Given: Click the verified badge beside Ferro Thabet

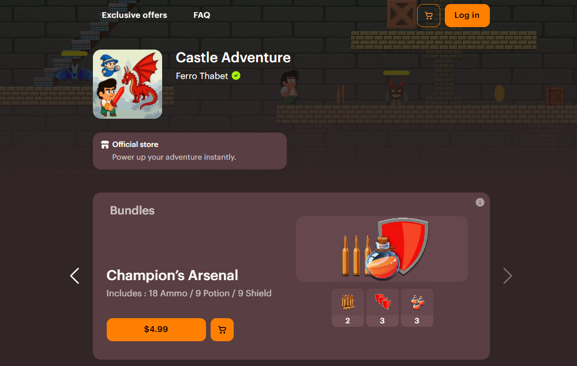Looking at the screenshot, I should point(236,76).
